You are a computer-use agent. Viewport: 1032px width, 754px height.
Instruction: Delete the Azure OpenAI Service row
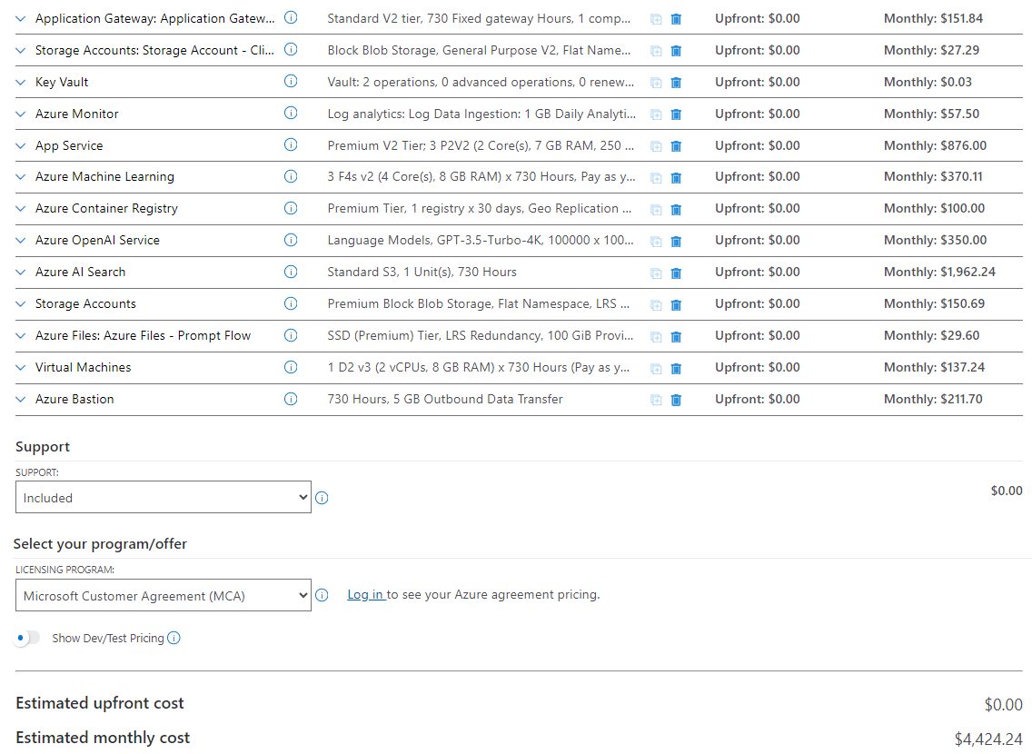point(676,242)
